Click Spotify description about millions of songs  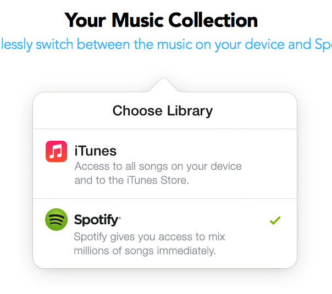tap(150, 243)
